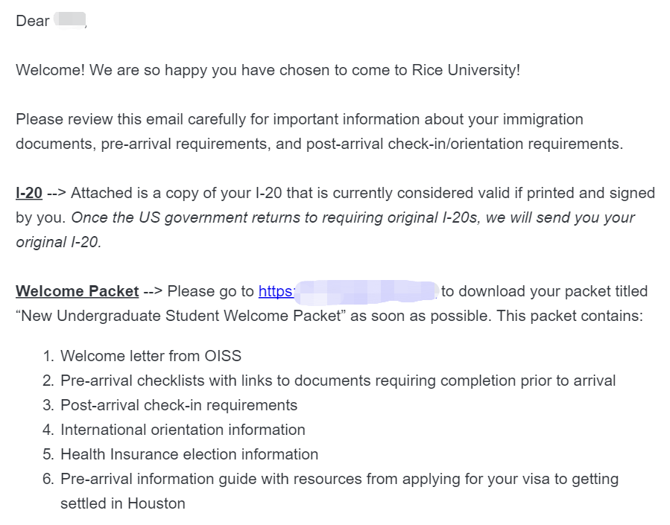Click the underlined I-20 heading
Screen dimensions: 670x525
[x=29, y=193]
